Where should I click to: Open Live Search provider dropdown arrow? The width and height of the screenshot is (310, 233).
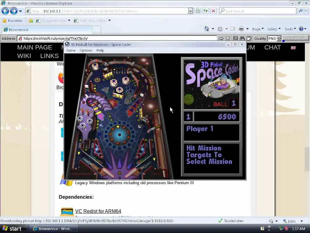click(x=306, y=11)
